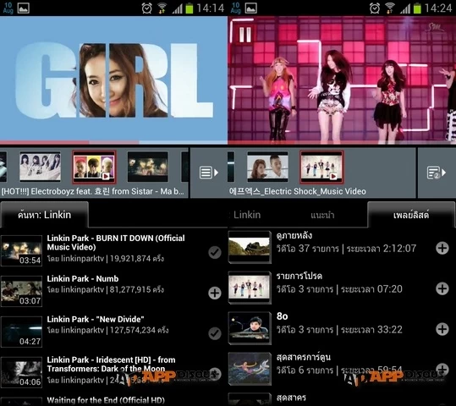The image size is (456, 406).
Task: Open Linkin Park Numb thumbnail
Action: [x=21, y=291]
